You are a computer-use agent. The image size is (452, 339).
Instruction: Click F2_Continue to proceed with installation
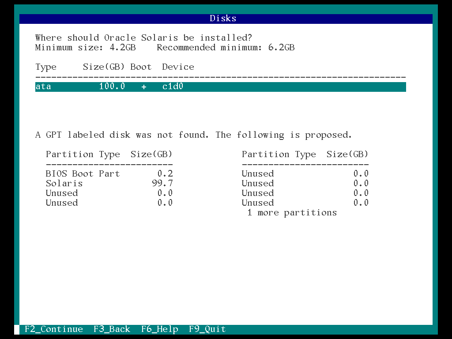[x=53, y=329]
